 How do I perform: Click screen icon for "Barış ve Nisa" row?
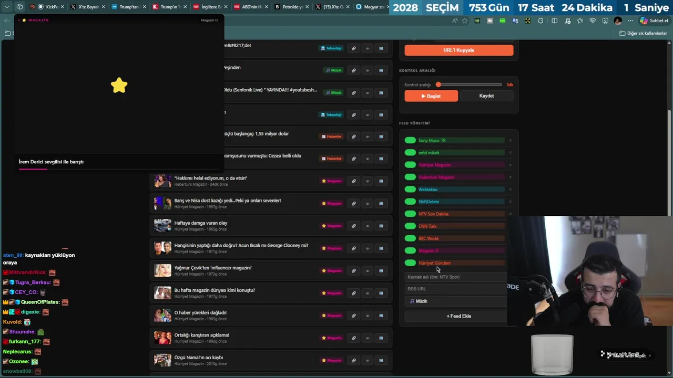click(x=381, y=204)
